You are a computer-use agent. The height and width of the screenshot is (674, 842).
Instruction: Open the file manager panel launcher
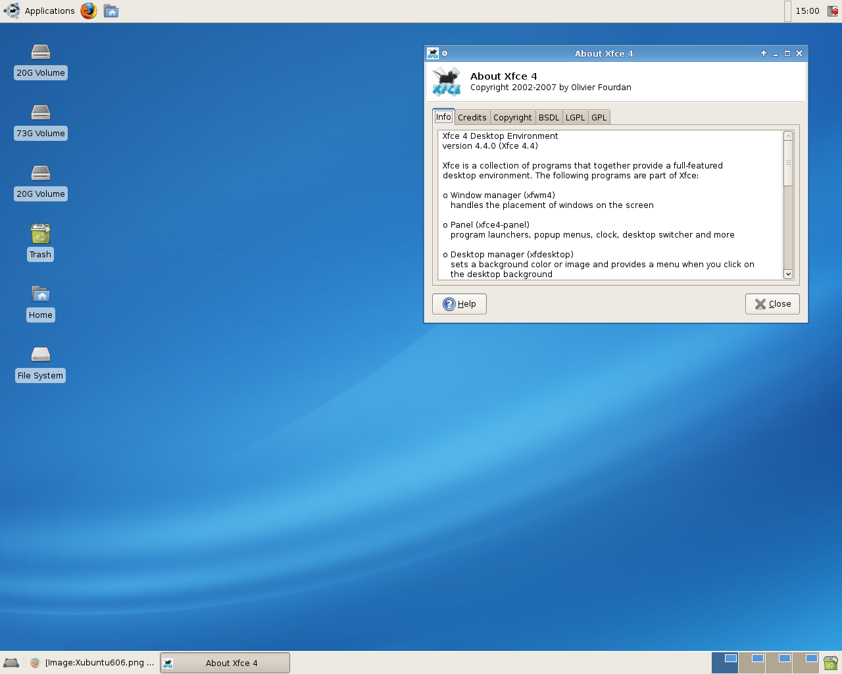(x=111, y=11)
